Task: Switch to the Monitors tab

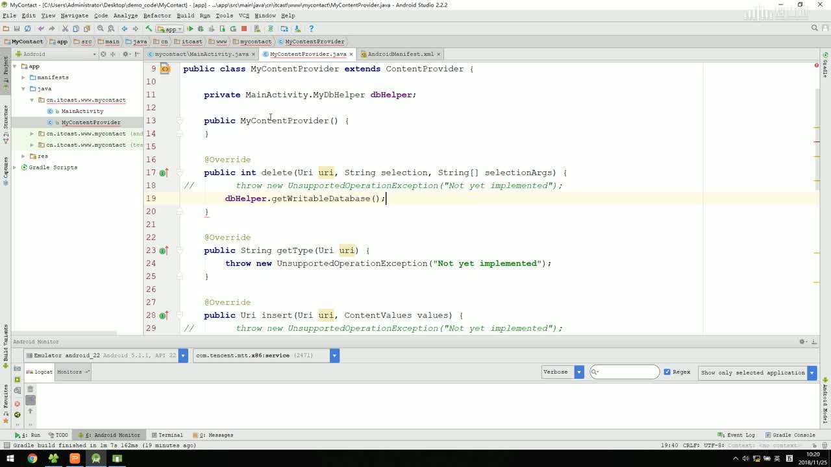Action: [x=71, y=372]
